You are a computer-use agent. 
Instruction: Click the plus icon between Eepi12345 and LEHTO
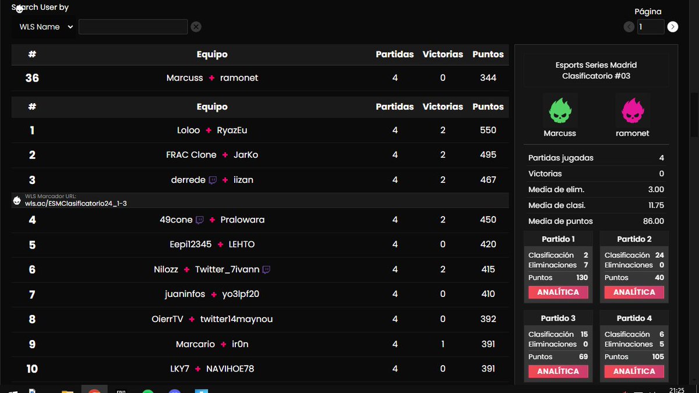pos(220,245)
